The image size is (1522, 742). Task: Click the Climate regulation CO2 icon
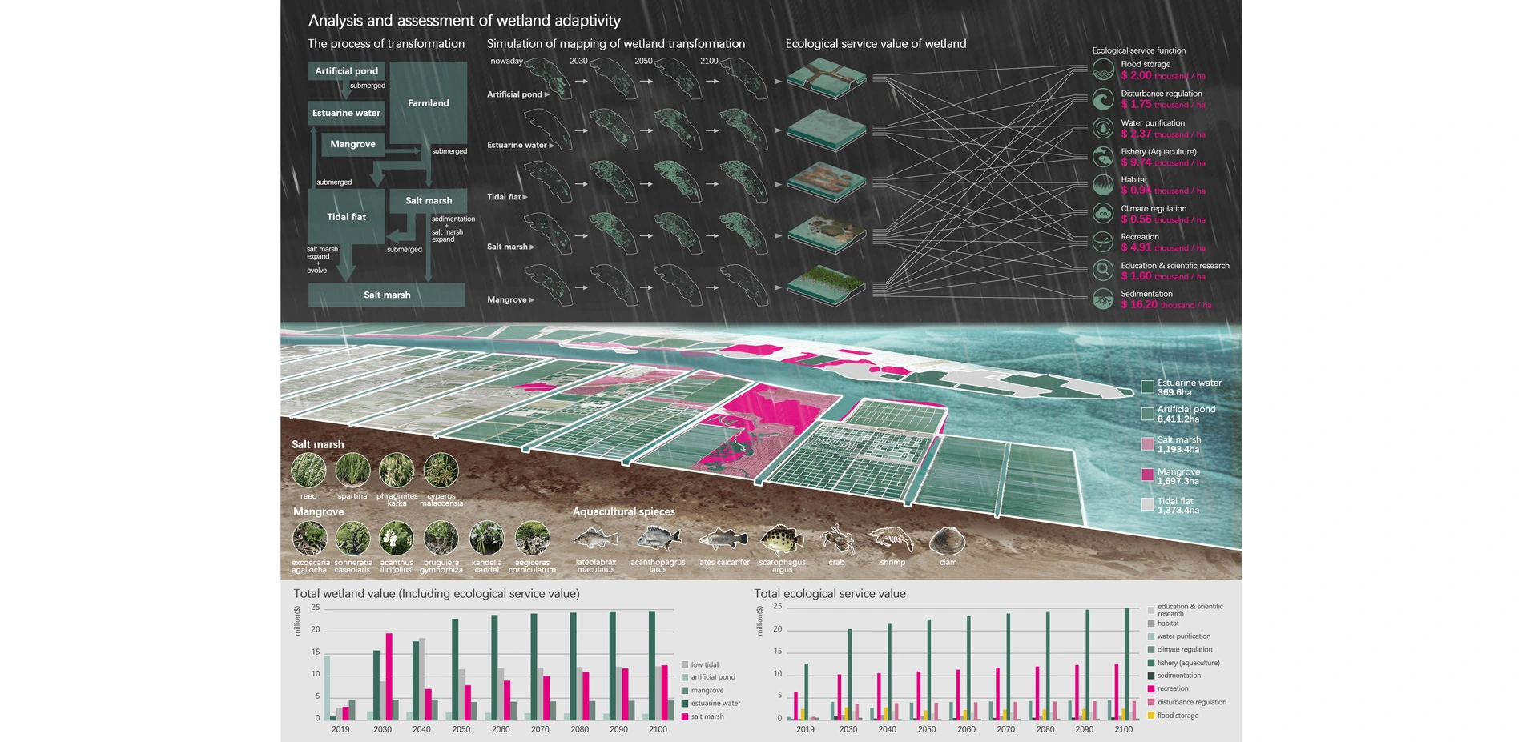pos(1103,214)
